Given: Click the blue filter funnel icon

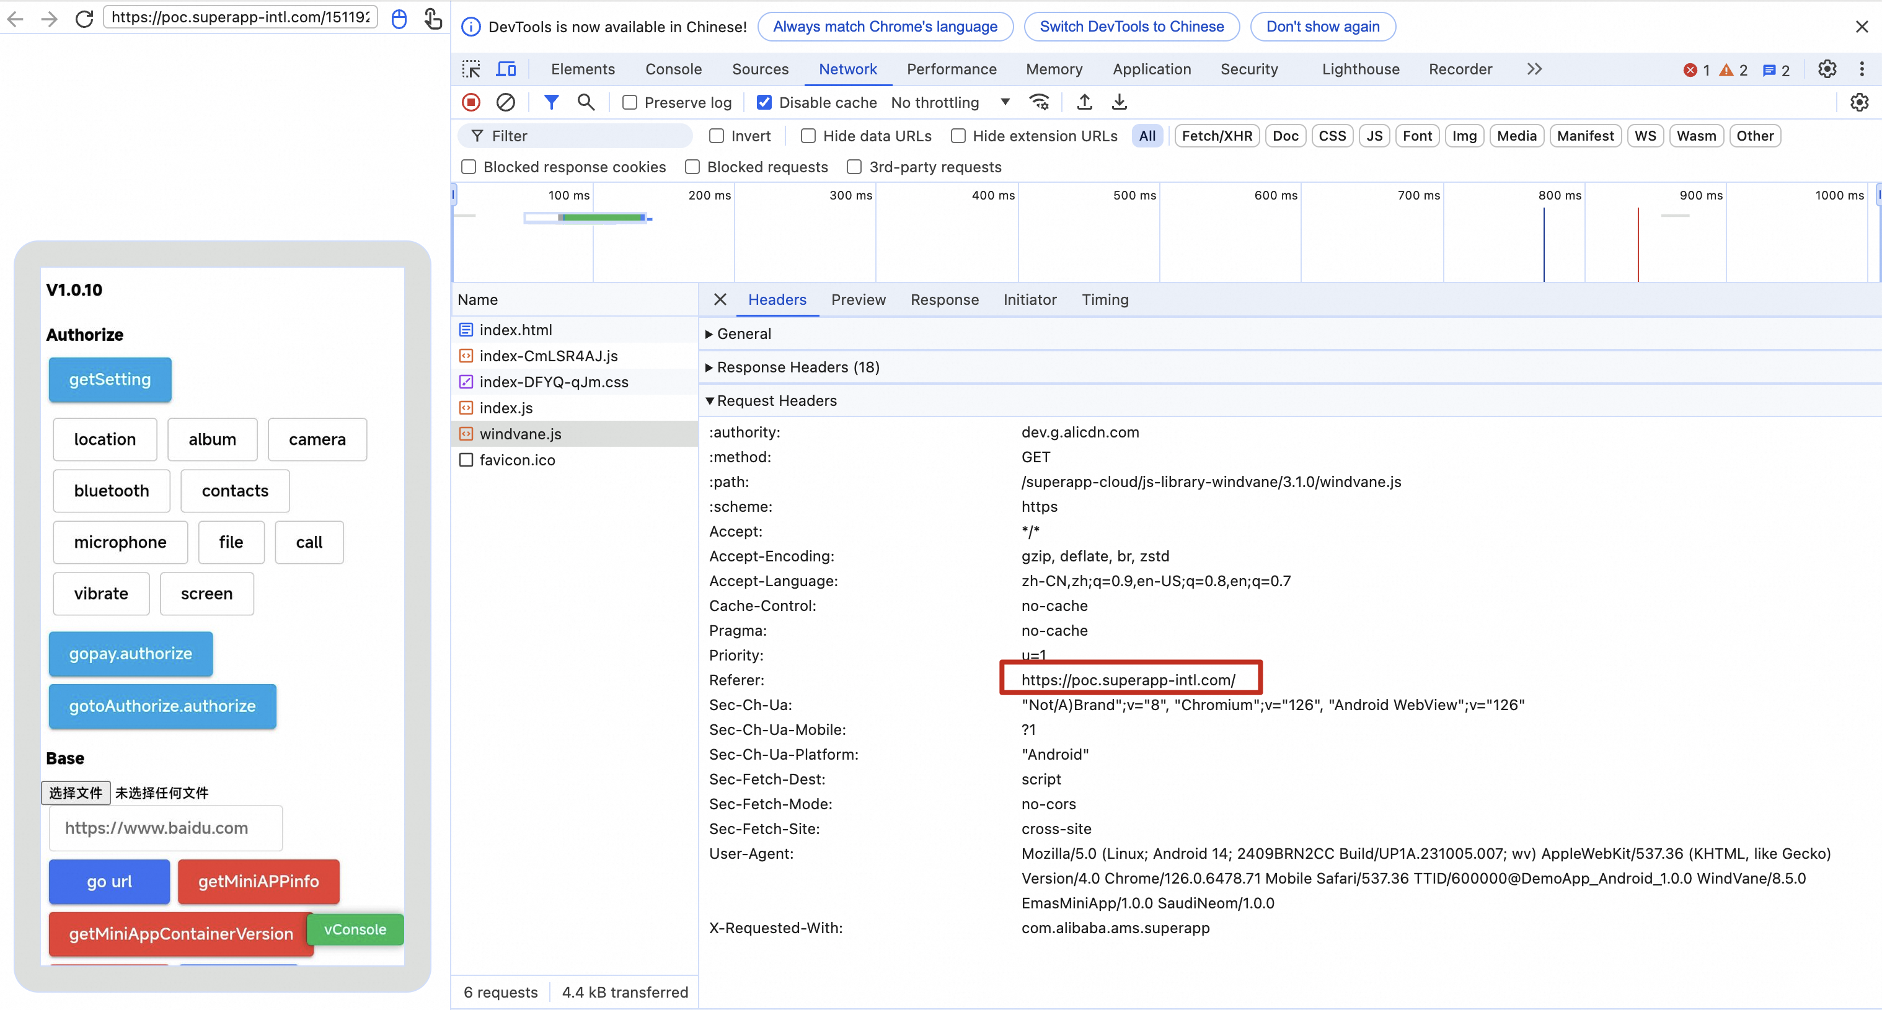Looking at the screenshot, I should (552, 102).
